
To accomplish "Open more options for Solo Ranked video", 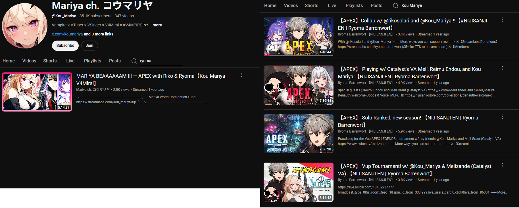I will click(x=503, y=117).
